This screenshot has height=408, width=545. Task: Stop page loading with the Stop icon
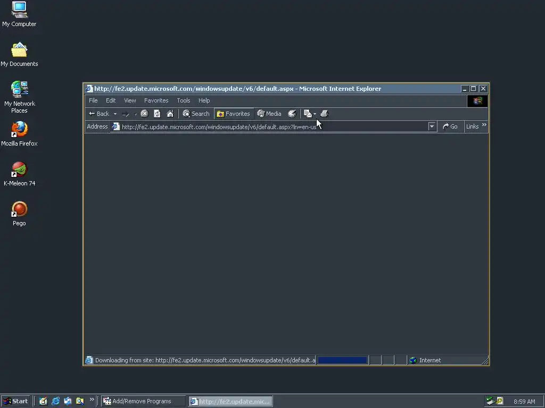point(145,114)
